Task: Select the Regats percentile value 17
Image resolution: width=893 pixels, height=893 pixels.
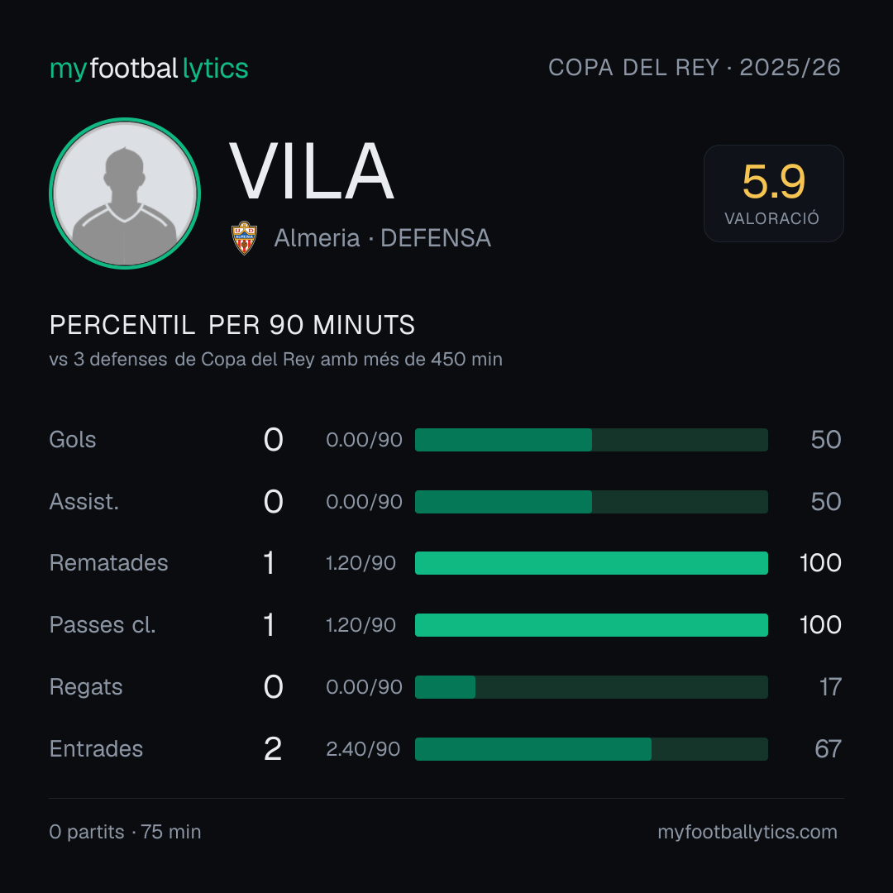Action: (830, 687)
